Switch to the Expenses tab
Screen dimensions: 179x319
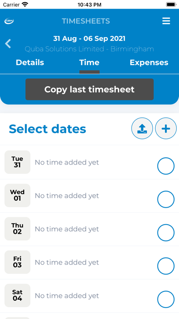pyautogui.click(x=149, y=62)
